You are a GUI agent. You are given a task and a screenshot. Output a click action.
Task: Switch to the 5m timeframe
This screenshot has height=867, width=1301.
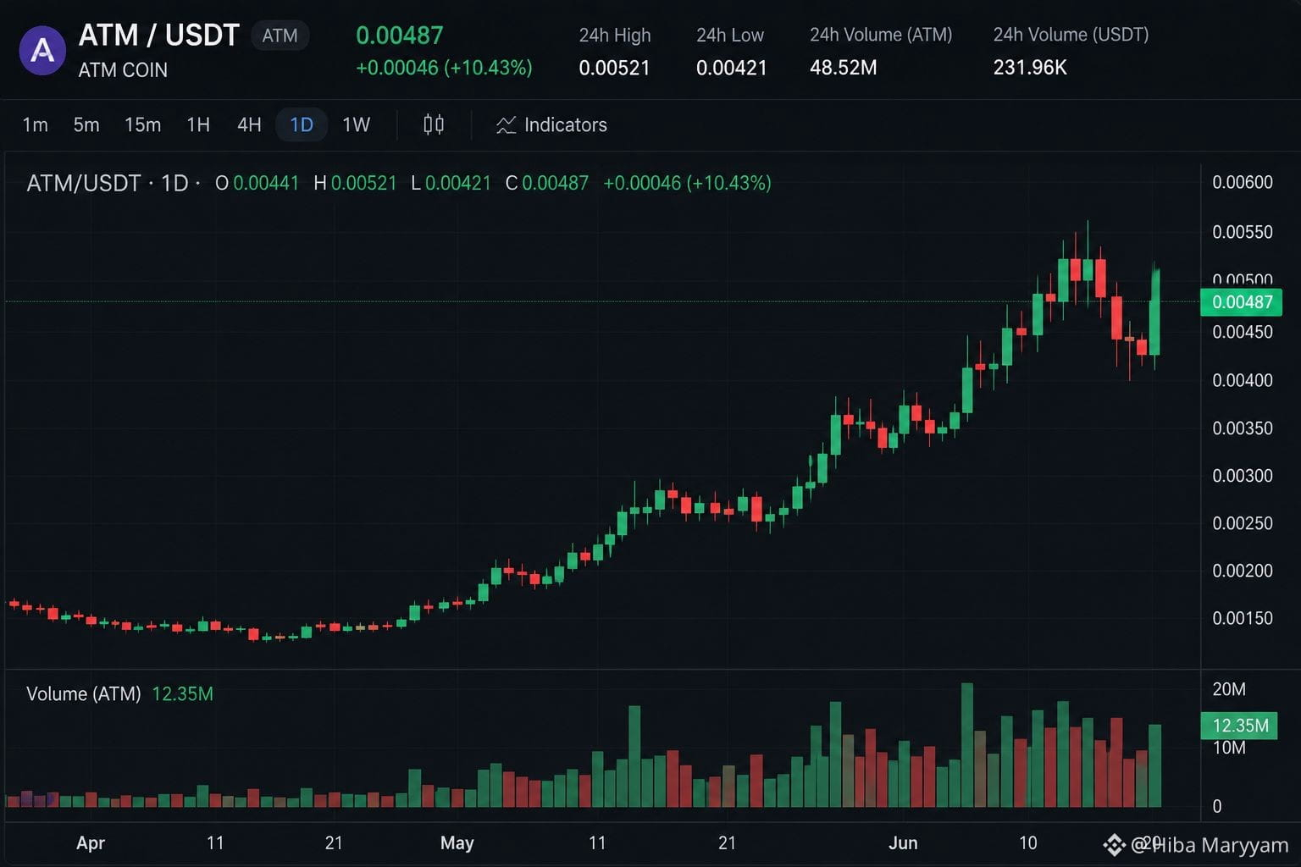[x=86, y=125]
